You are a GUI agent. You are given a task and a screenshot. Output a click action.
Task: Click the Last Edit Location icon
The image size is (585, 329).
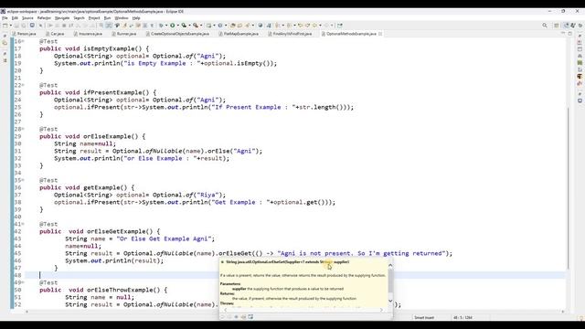coord(301,26)
